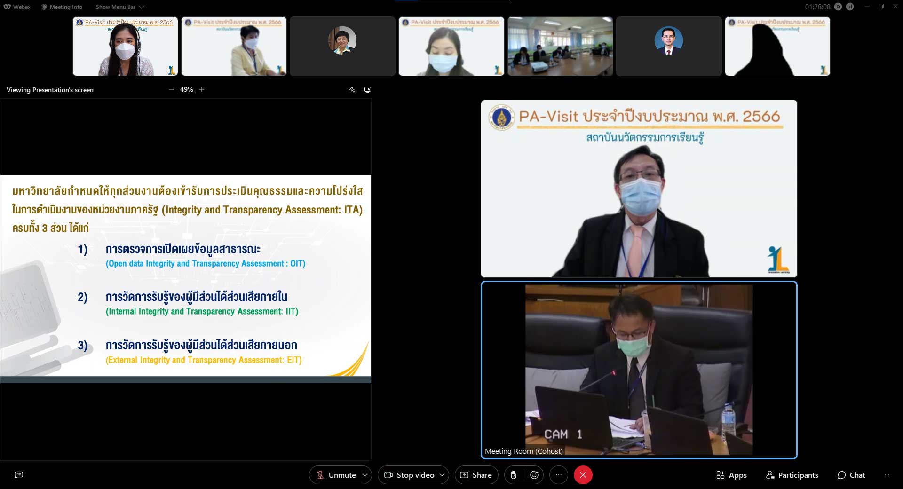This screenshot has height=489, width=903.
Task: Toggle the Participants panel
Action: point(792,475)
